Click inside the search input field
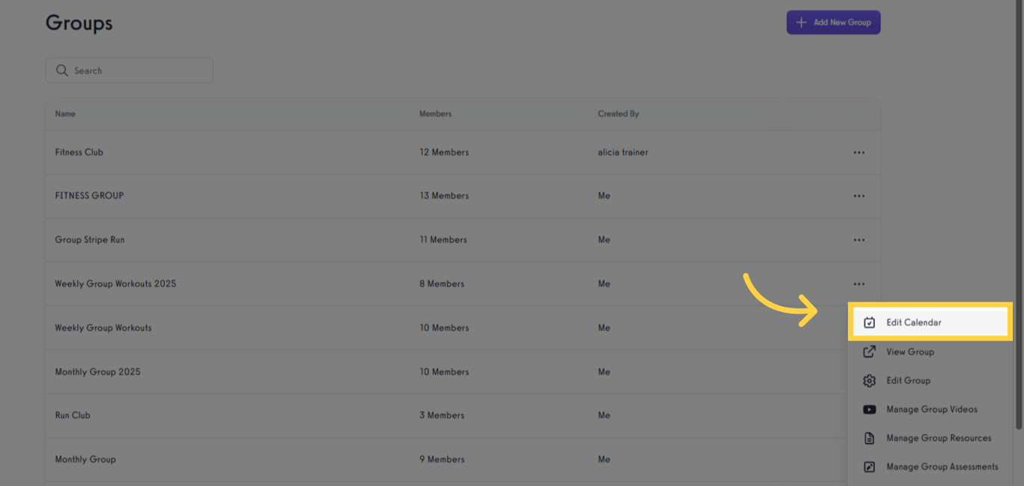The image size is (1024, 486). (x=129, y=70)
